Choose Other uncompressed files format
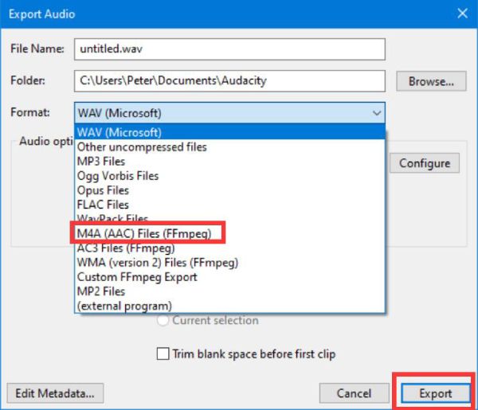The width and height of the screenshot is (478, 410). [x=230, y=147]
